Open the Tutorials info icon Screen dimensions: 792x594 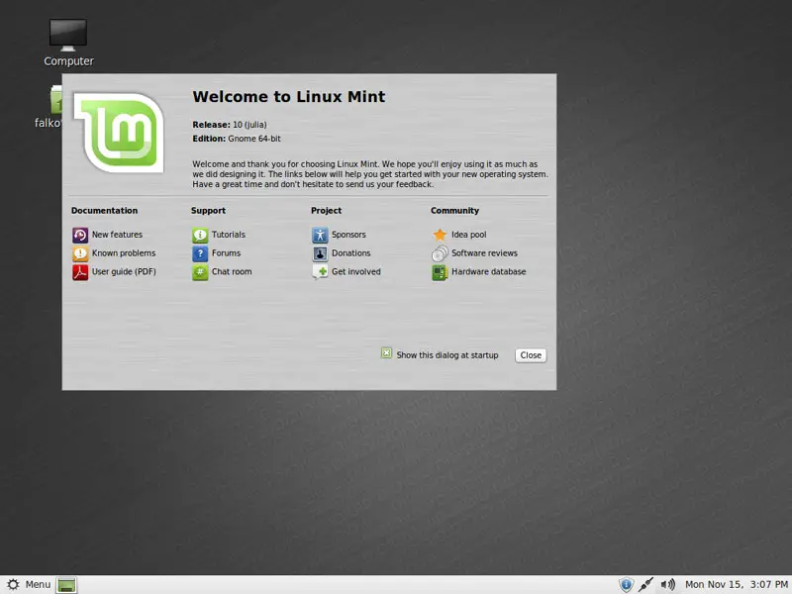click(200, 235)
